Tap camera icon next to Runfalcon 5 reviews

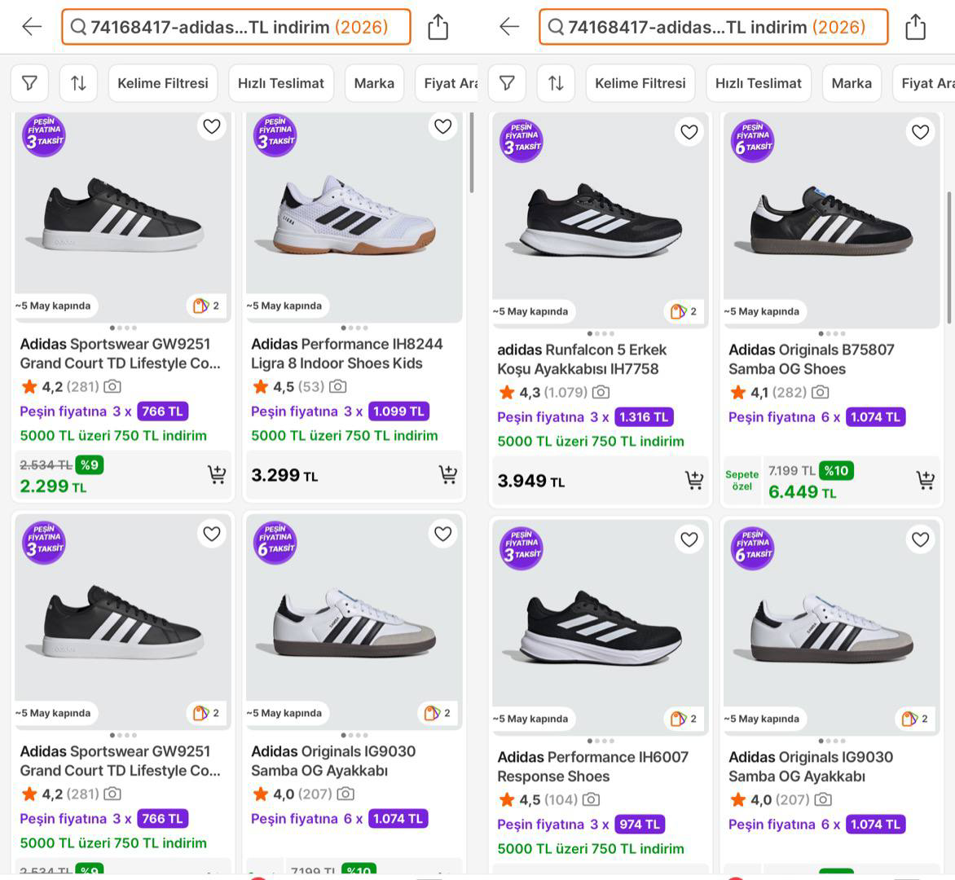click(x=601, y=392)
